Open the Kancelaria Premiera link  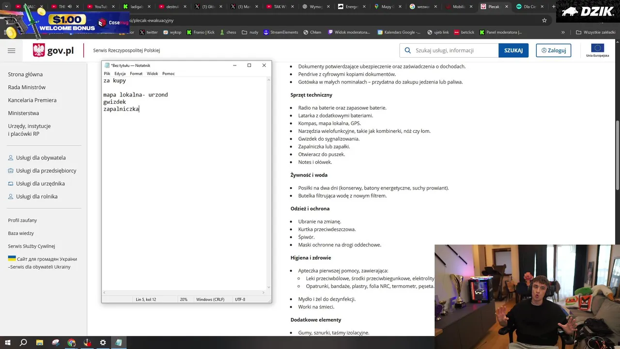point(32,100)
